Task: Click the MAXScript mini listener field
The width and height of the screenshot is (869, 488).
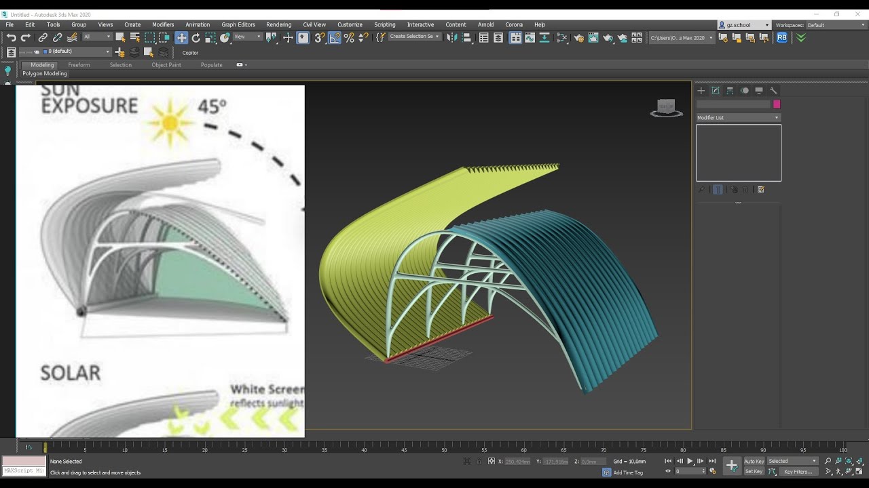Action: (24, 470)
